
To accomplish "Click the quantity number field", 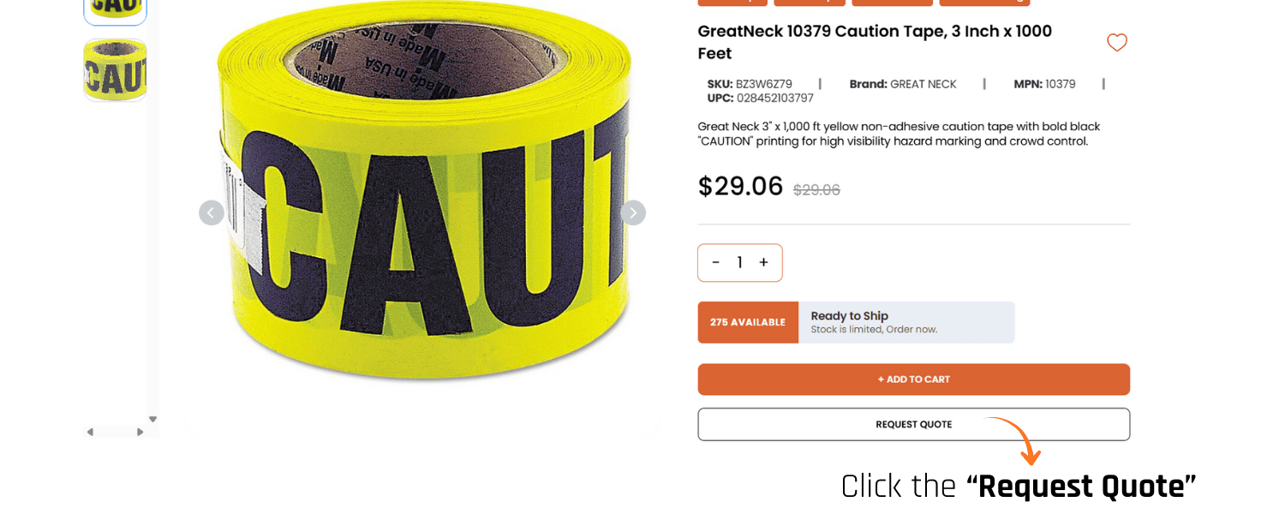I will tap(739, 262).
